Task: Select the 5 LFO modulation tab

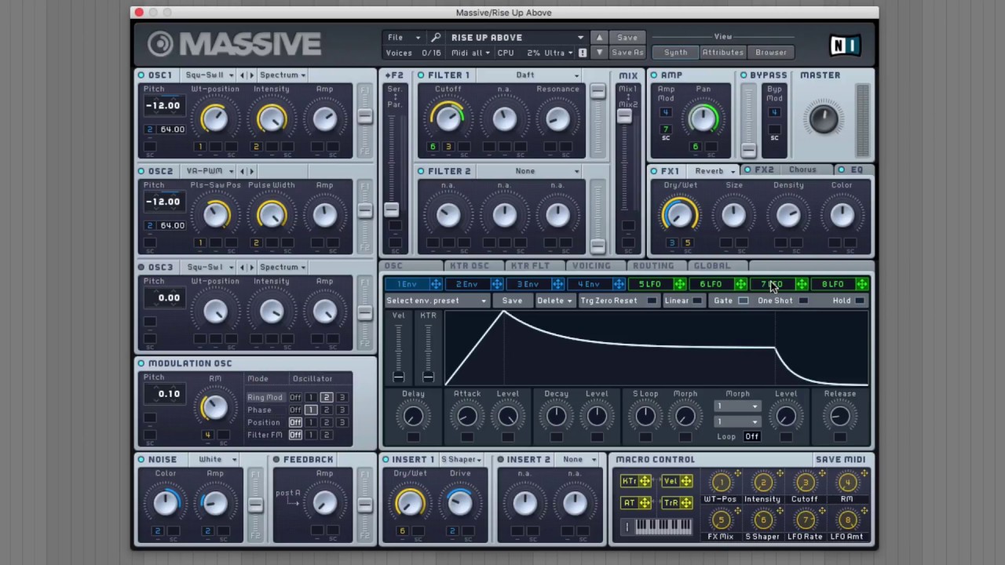Action: tap(649, 284)
